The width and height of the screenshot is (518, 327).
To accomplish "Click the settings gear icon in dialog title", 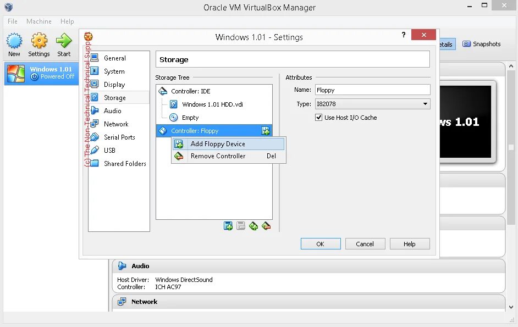I will pos(88,36).
